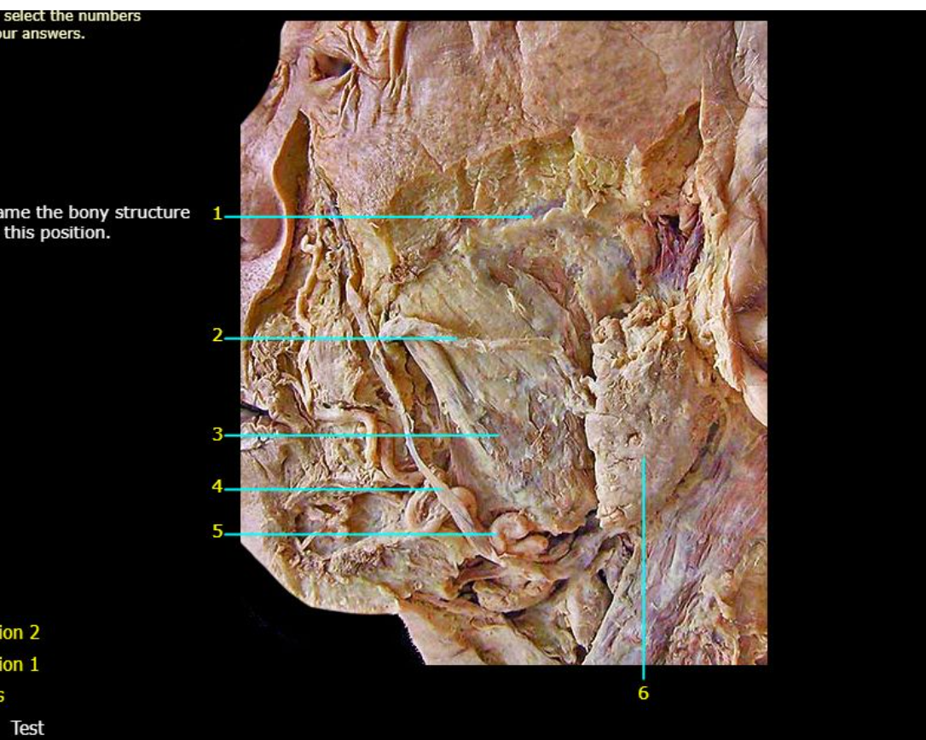Select yellow number 5 label
The width and height of the screenshot is (926, 740).
(x=217, y=531)
